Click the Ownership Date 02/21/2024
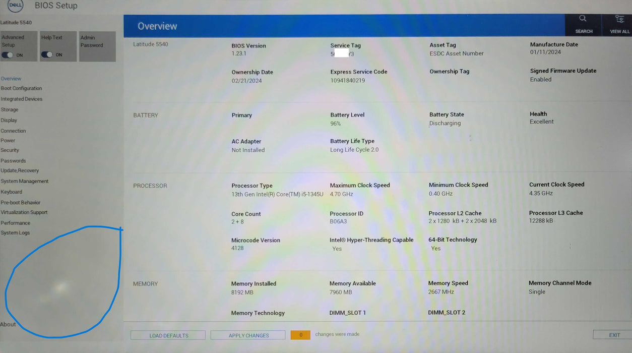Viewport: 632px width, 353px height. pos(247,81)
